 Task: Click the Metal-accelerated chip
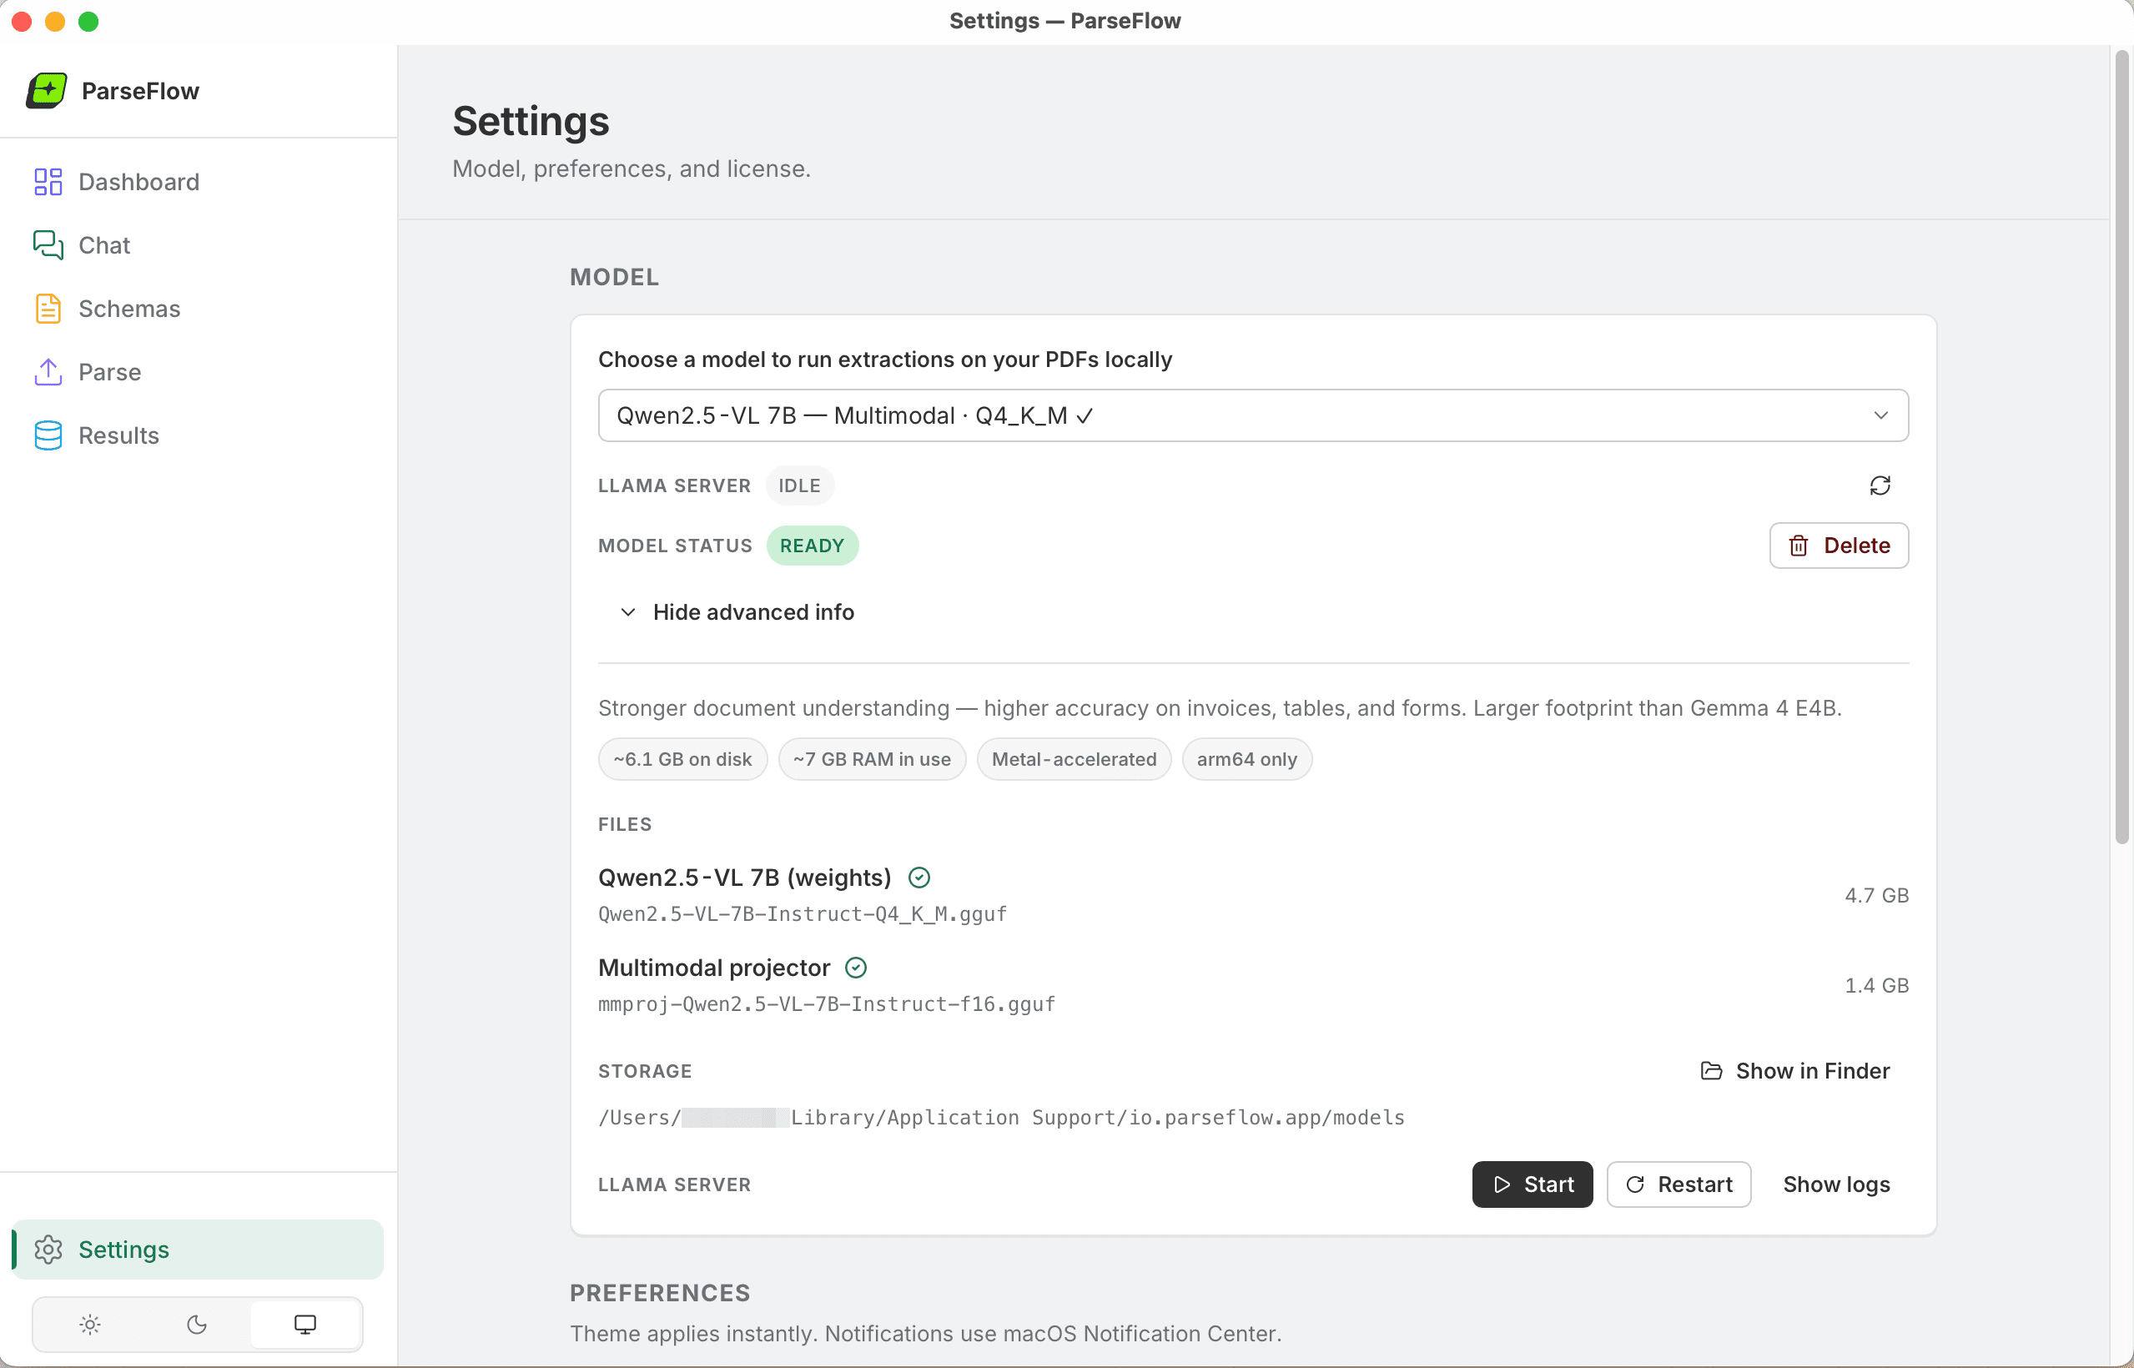(x=1075, y=758)
